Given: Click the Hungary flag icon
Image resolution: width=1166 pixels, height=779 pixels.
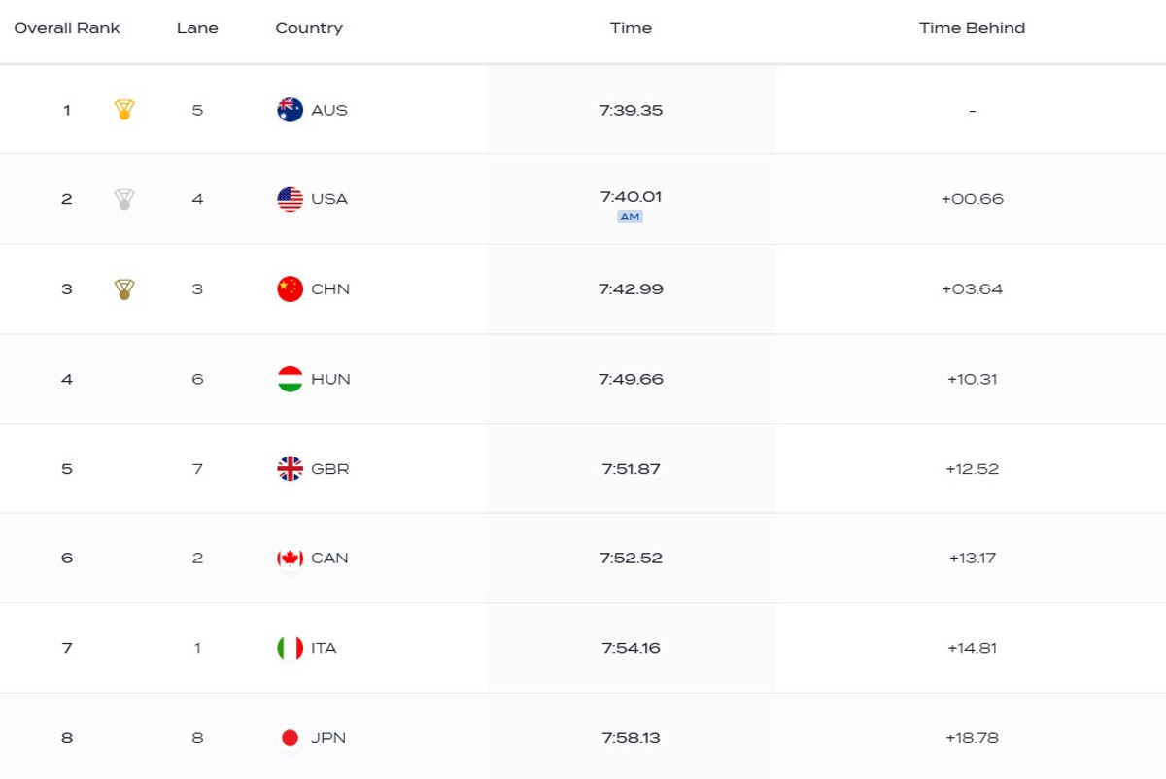Looking at the screenshot, I should [290, 379].
